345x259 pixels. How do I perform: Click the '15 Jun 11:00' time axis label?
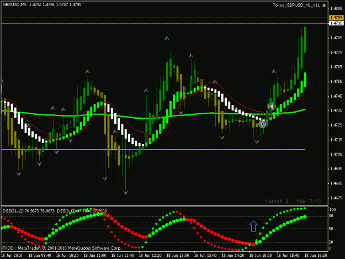click(95, 255)
